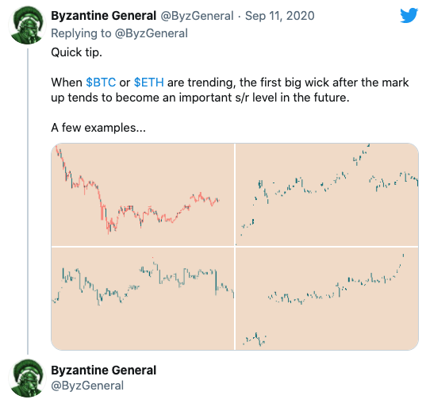426x407 pixels.
Task: Open the Sep 11, 2020 timestamp
Action: (280, 16)
